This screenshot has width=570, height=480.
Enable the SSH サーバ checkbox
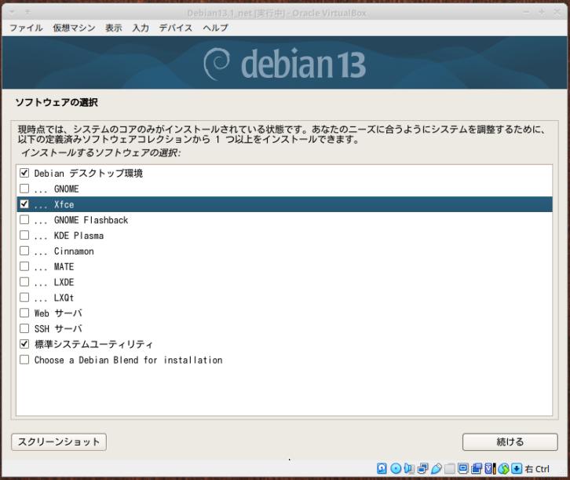point(24,328)
